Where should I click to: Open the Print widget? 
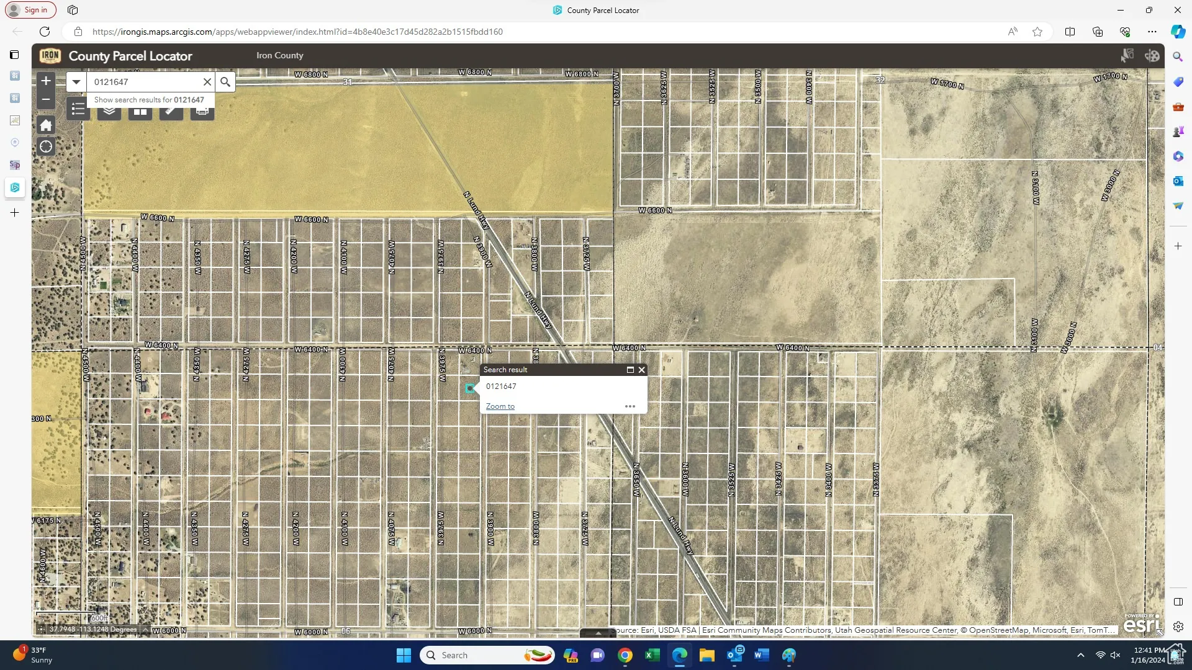(x=202, y=112)
